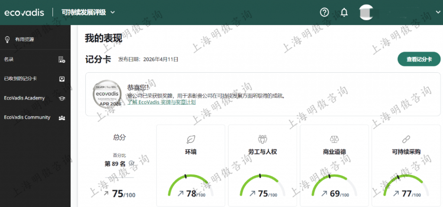
Task: Click the business ethics scales icon
Action: tap(334, 139)
